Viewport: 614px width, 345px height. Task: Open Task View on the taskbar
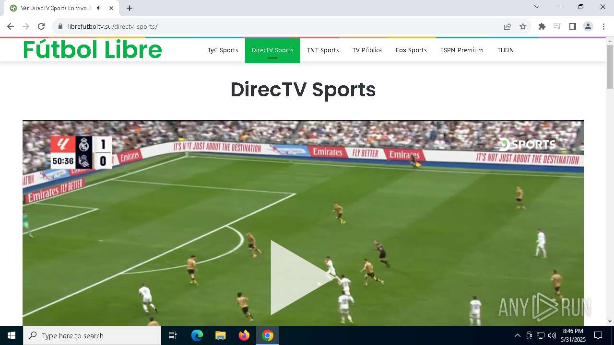click(x=173, y=335)
